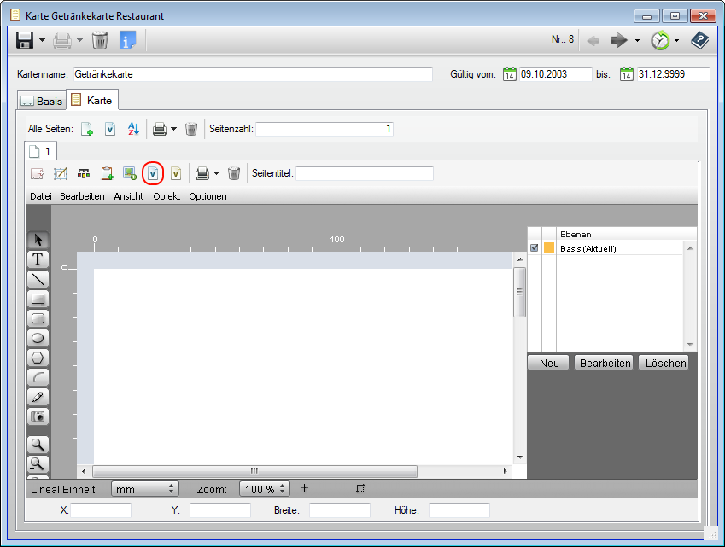This screenshot has width=725, height=547.
Task: Click the Löschen layer button
Action: point(665,363)
